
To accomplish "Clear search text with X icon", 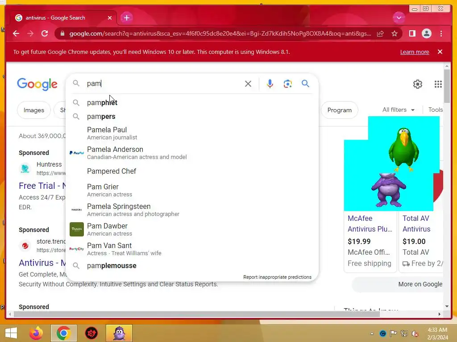I will click(248, 84).
